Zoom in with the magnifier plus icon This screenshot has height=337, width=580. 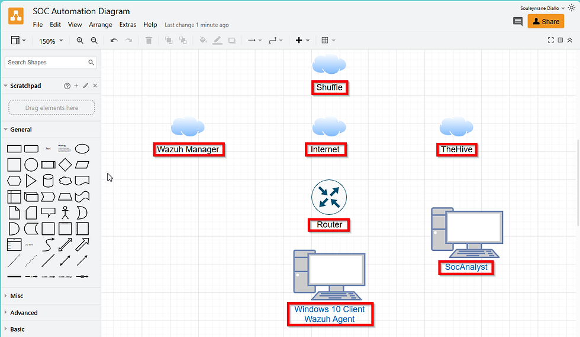click(x=80, y=41)
